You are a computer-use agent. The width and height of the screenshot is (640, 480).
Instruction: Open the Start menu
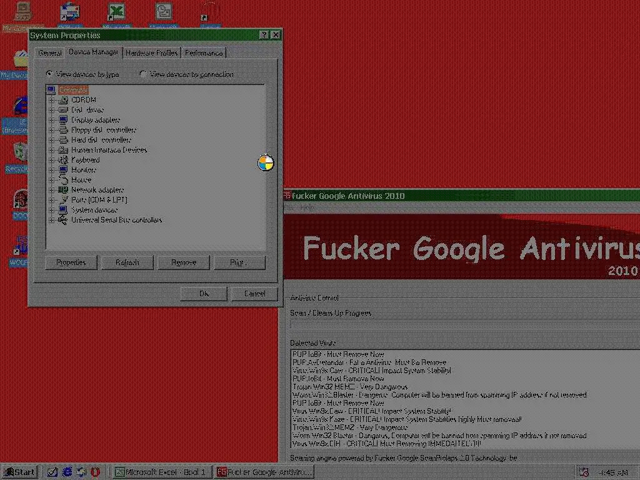tap(19, 472)
